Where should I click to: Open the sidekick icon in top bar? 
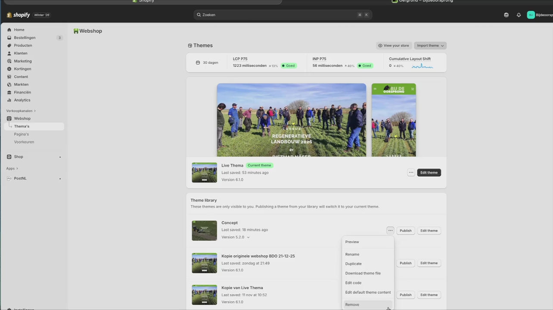[x=506, y=15]
